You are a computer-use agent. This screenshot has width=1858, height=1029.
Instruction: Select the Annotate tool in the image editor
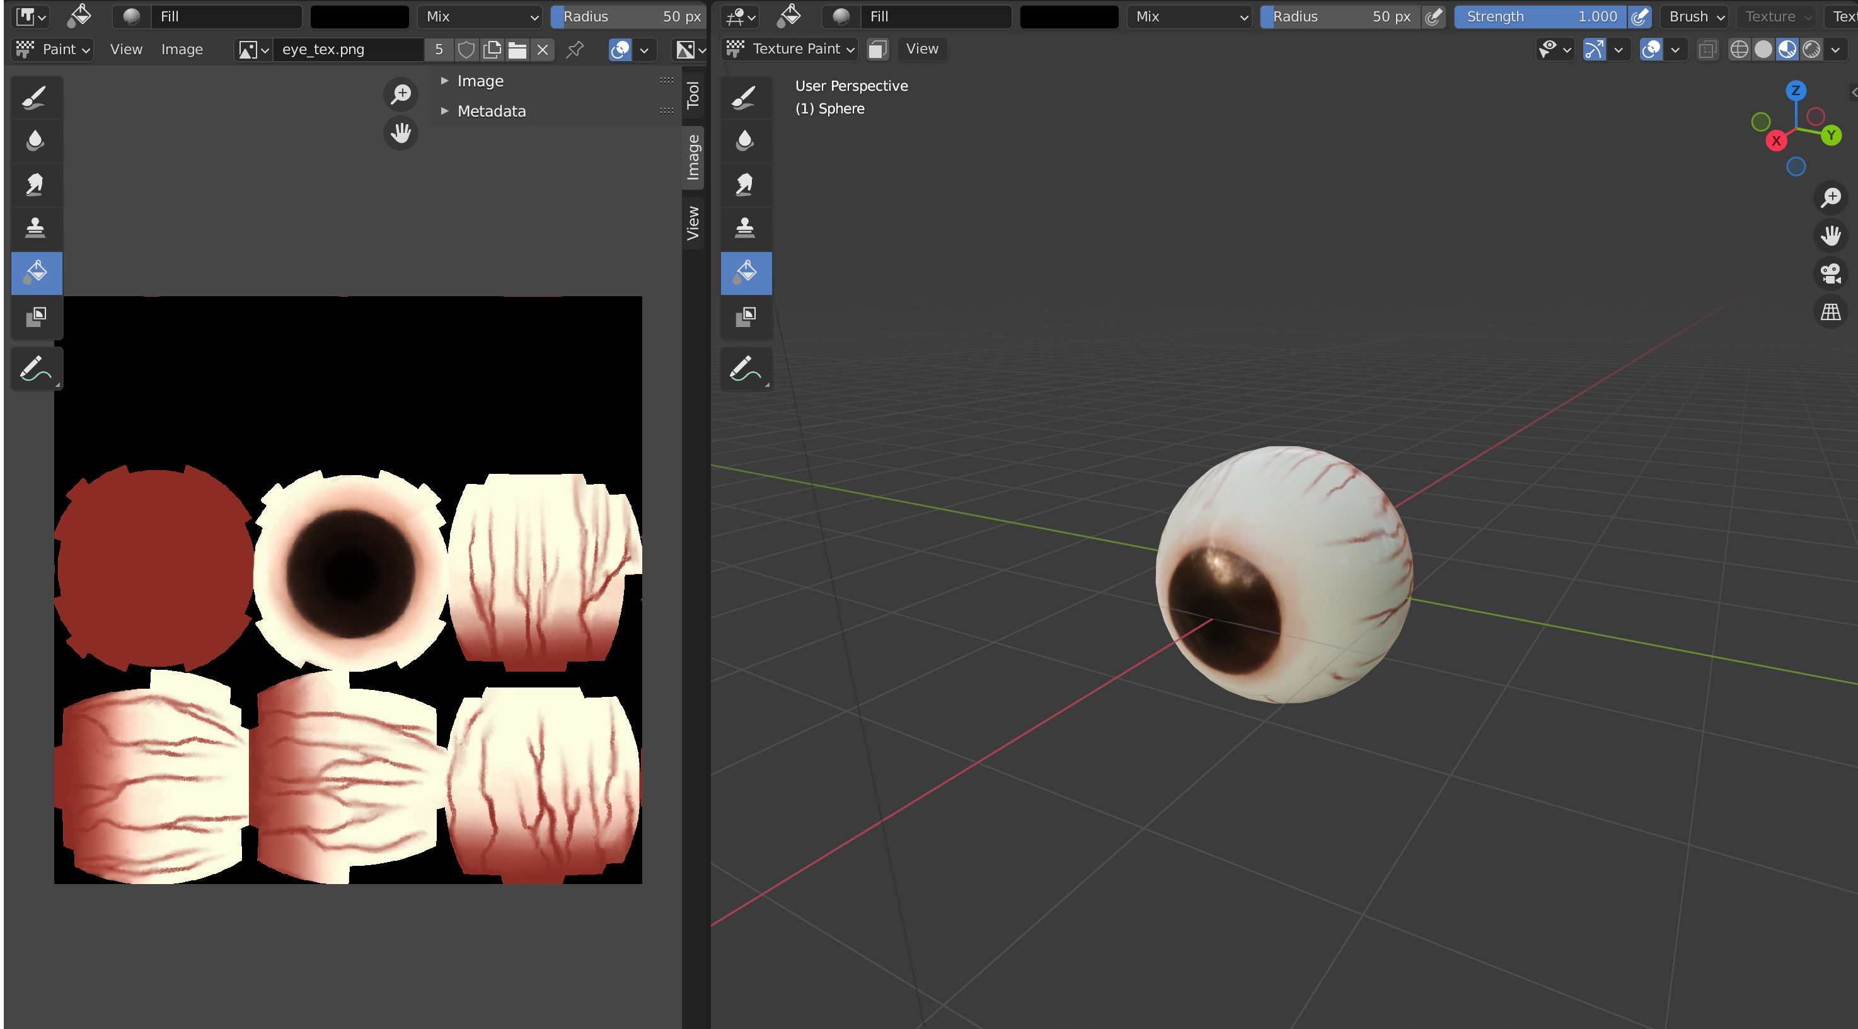[x=35, y=369]
